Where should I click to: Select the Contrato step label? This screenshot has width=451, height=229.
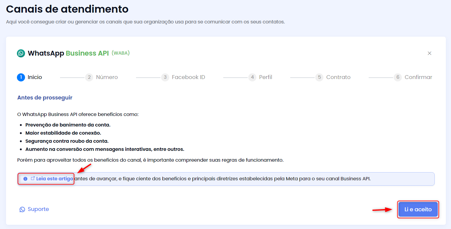pyautogui.click(x=338, y=77)
